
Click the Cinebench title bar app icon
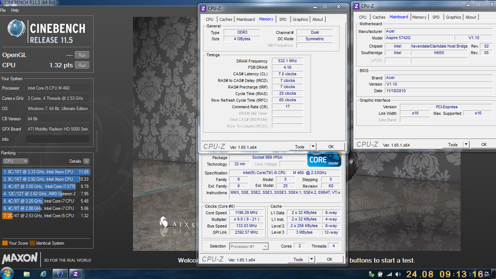tap(2, 3)
